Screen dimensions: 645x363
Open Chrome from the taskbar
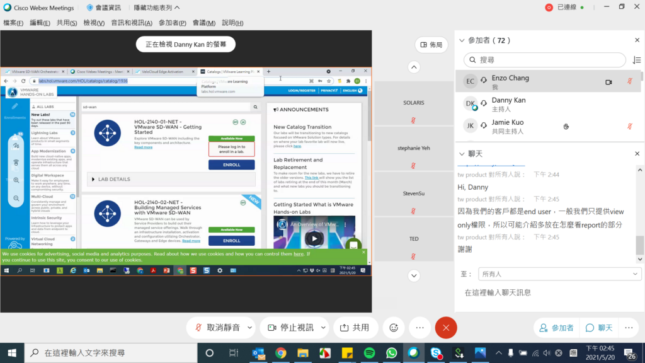pyautogui.click(x=281, y=353)
